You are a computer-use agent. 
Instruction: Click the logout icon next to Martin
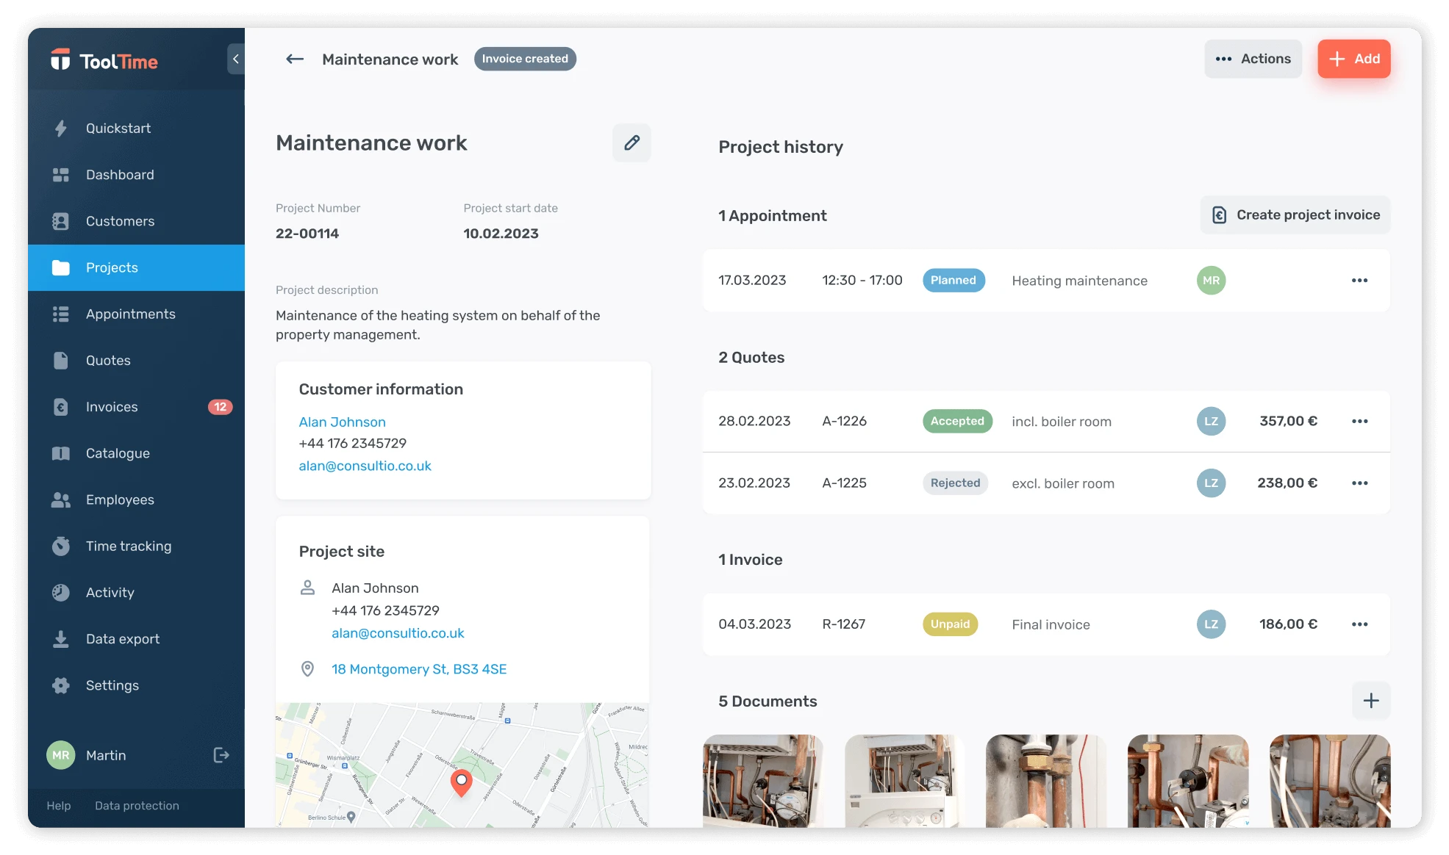(x=221, y=755)
